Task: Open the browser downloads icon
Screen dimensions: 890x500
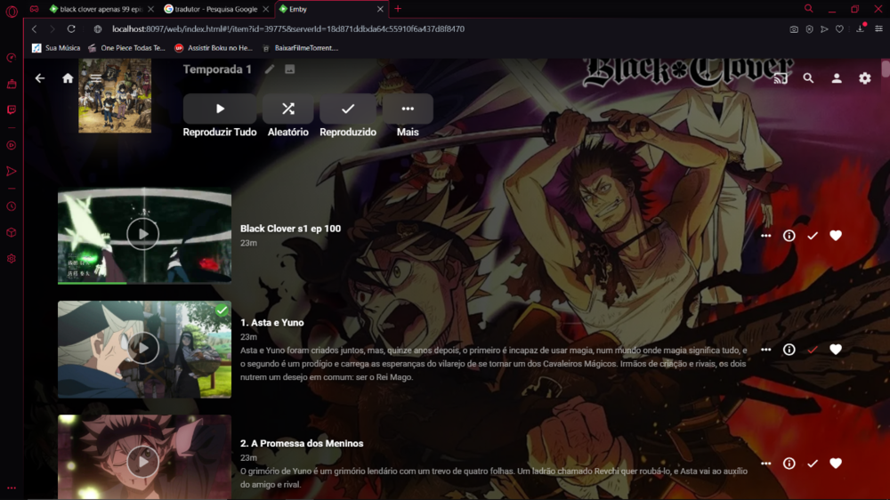Action: 861,28
